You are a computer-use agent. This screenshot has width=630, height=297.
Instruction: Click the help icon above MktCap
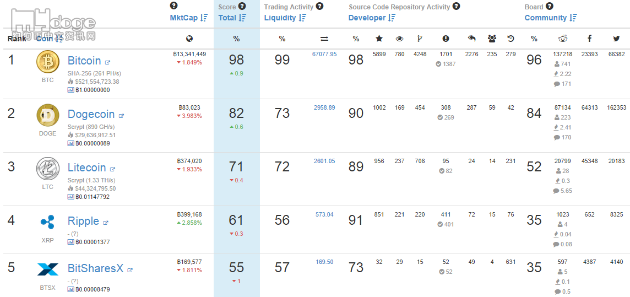click(x=174, y=6)
